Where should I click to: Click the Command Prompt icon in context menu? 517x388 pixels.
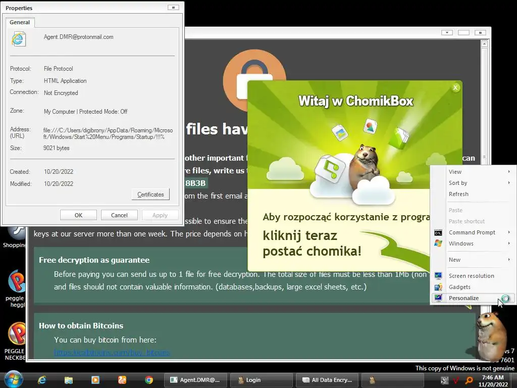(438, 232)
